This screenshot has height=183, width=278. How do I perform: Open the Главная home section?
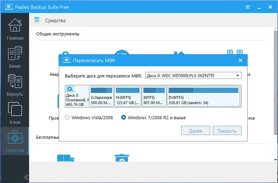[15, 29]
